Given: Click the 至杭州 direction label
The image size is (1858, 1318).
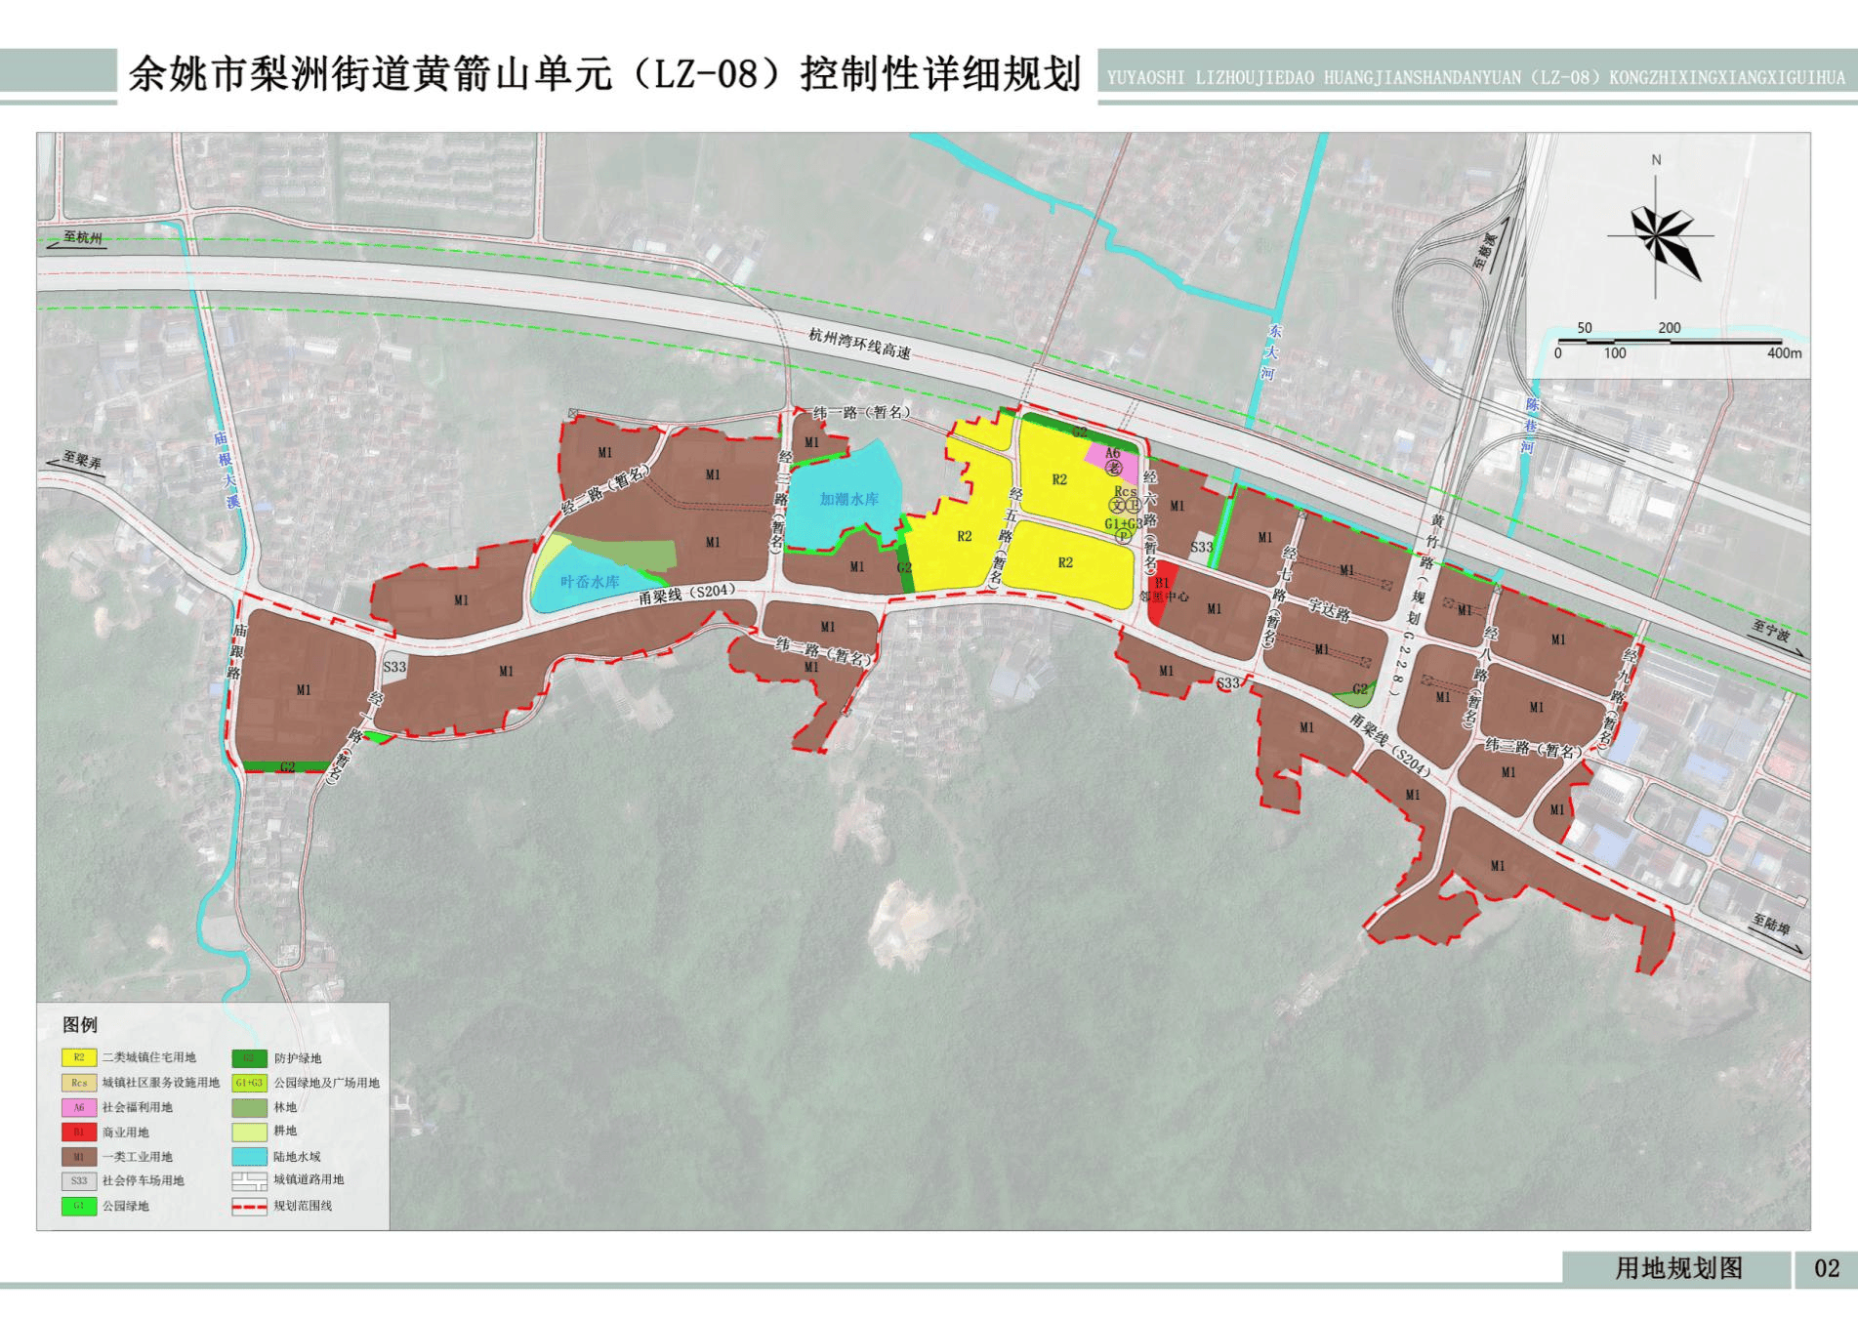Looking at the screenshot, I should click(x=83, y=237).
